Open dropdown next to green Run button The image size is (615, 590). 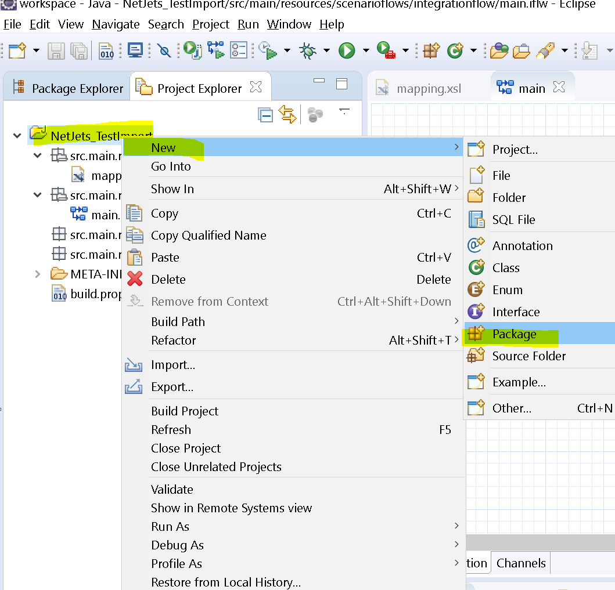tap(366, 50)
